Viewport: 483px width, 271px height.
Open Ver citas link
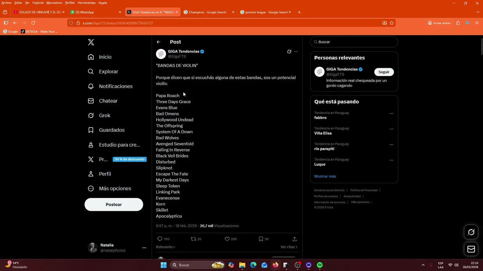click(289, 247)
